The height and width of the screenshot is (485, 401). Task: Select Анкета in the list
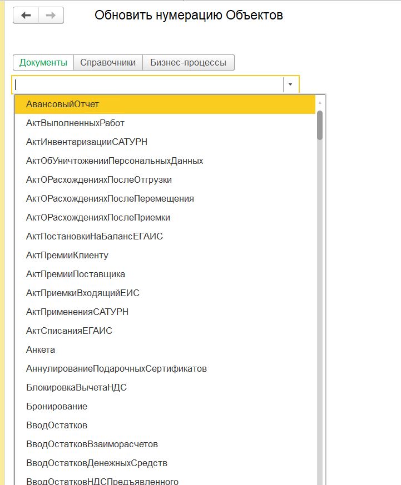pyautogui.click(x=165, y=349)
